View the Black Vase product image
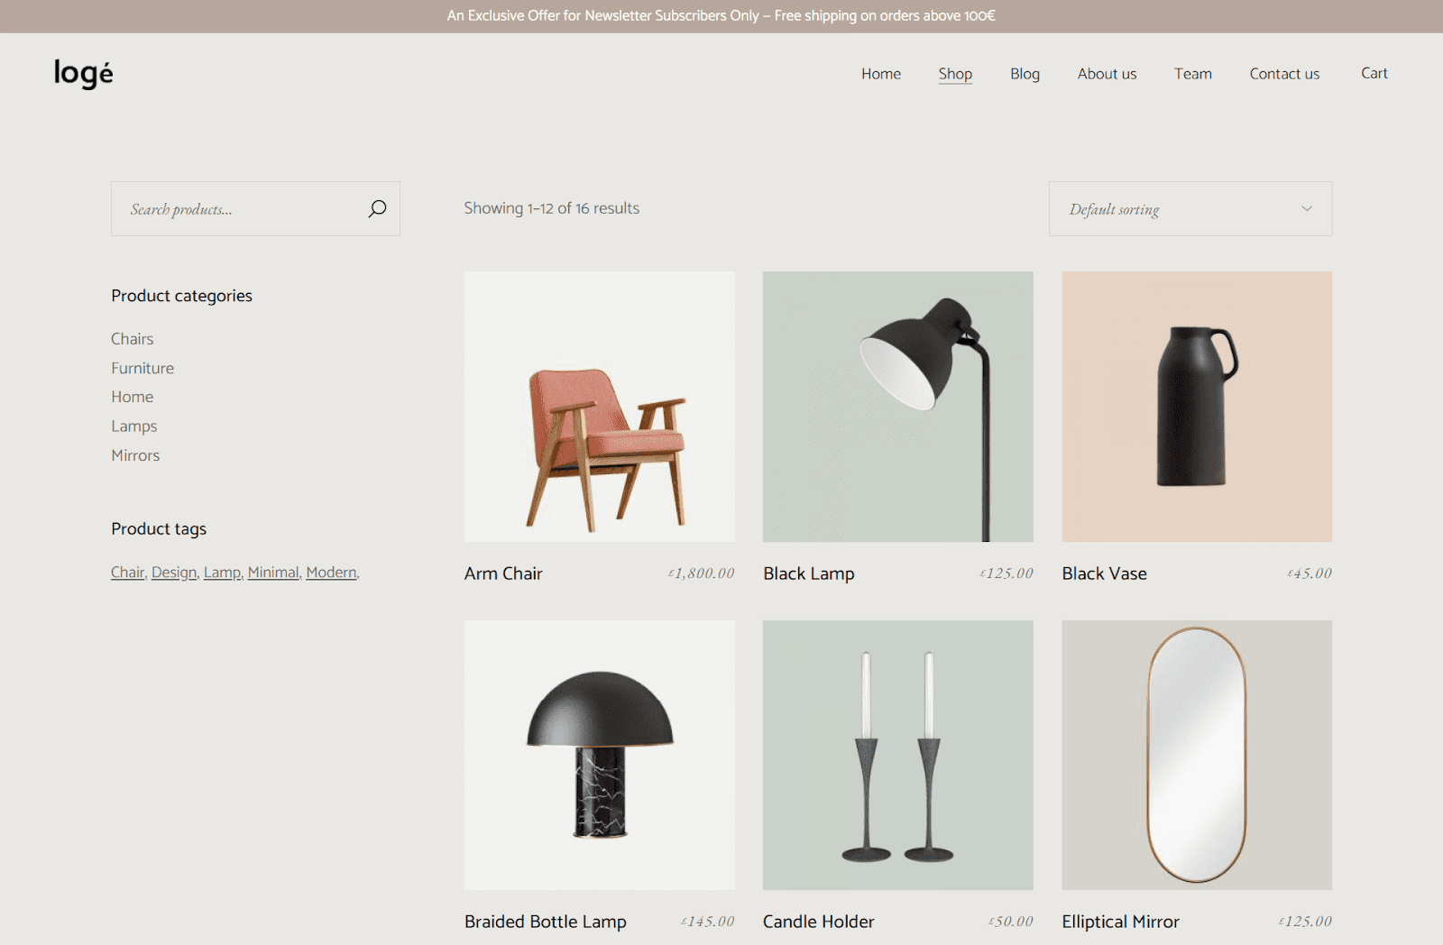Screen dimensions: 1443x945 click(1197, 407)
